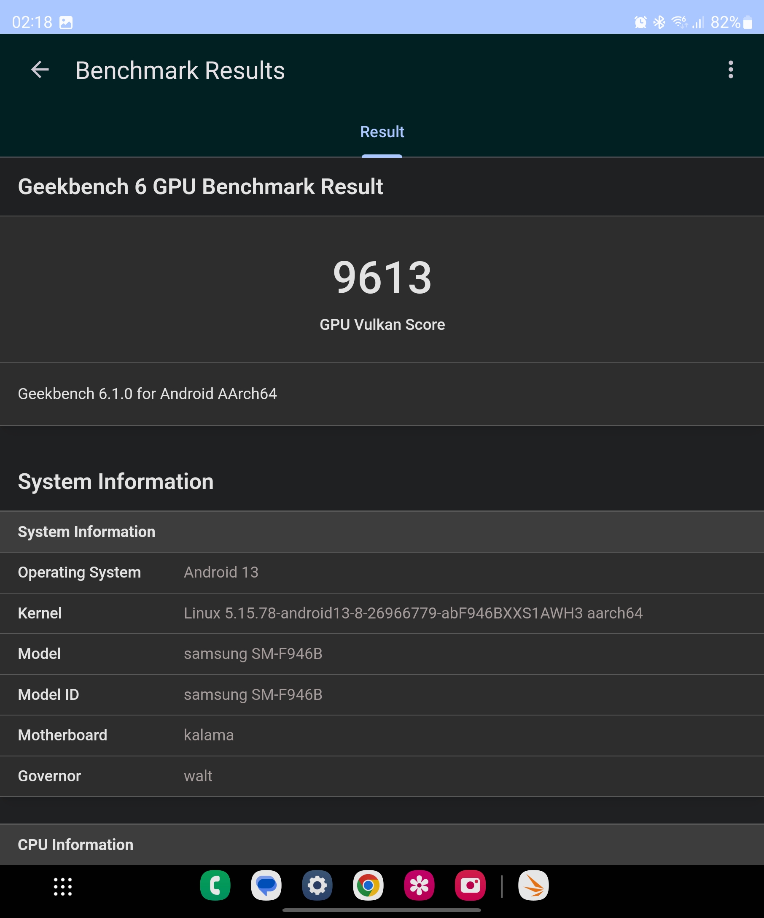Launch Google Chrome from taskbar

[368, 886]
